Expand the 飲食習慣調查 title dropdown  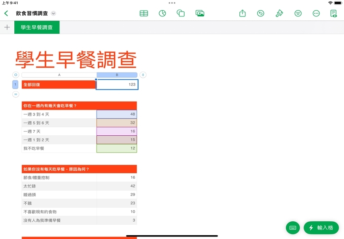point(53,13)
